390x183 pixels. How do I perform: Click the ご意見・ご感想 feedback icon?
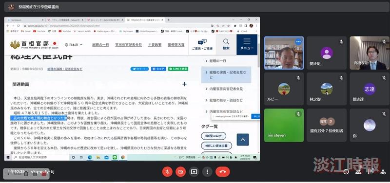point(202,45)
